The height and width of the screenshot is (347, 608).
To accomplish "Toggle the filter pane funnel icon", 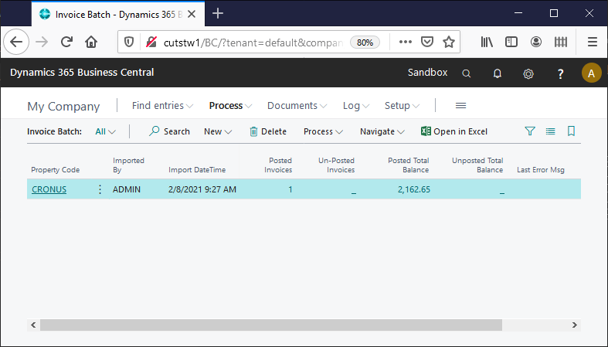I will (530, 131).
